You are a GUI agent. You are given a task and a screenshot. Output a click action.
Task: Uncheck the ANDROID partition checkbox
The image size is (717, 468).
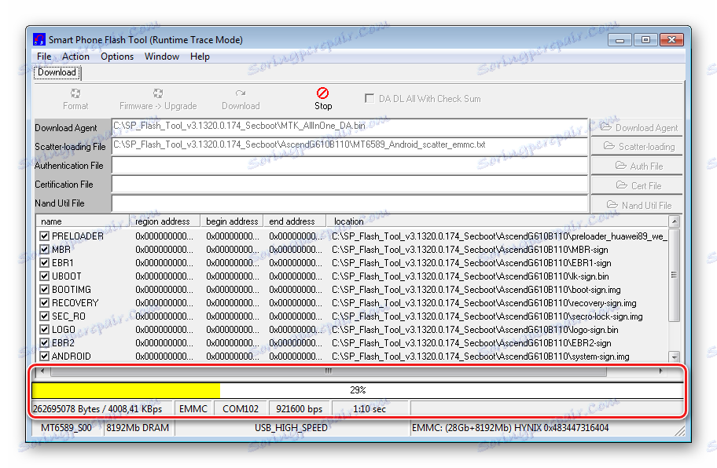45,356
